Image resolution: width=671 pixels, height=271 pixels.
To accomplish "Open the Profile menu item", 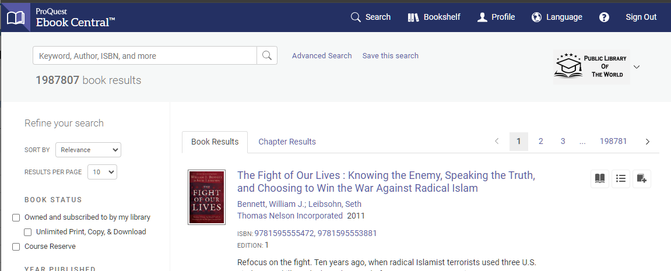I will pyautogui.click(x=496, y=17).
